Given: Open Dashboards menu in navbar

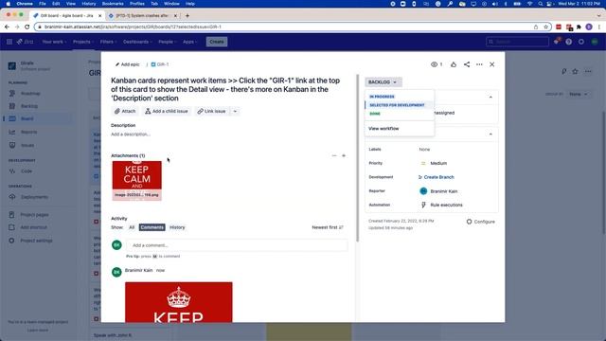Looking at the screenshot, I should tap(137, 42).
